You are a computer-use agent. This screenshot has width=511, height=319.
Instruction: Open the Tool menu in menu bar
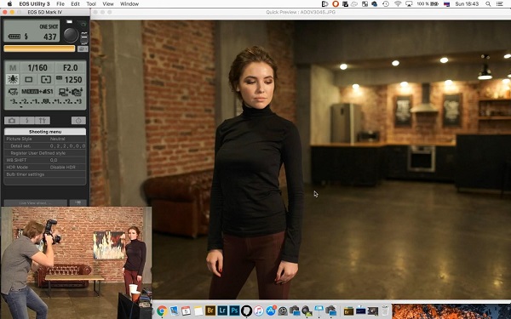pyautogui.click(x=91, y=4)
